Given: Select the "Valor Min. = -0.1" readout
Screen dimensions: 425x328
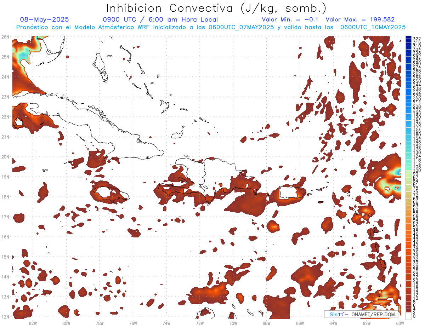Looking at the screenshot, I should tap(290, 19).
